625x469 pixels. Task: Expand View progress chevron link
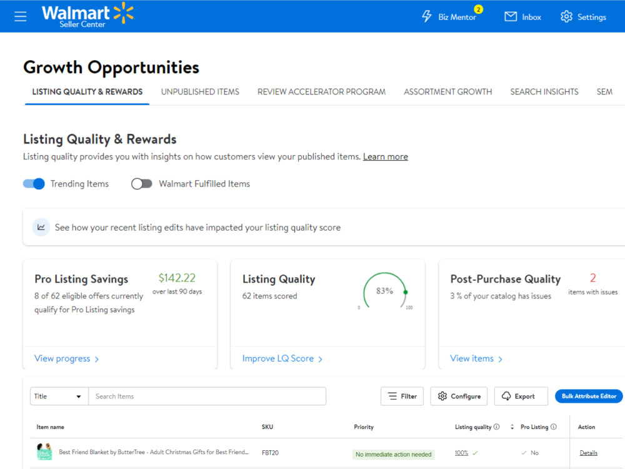(67, 358)
